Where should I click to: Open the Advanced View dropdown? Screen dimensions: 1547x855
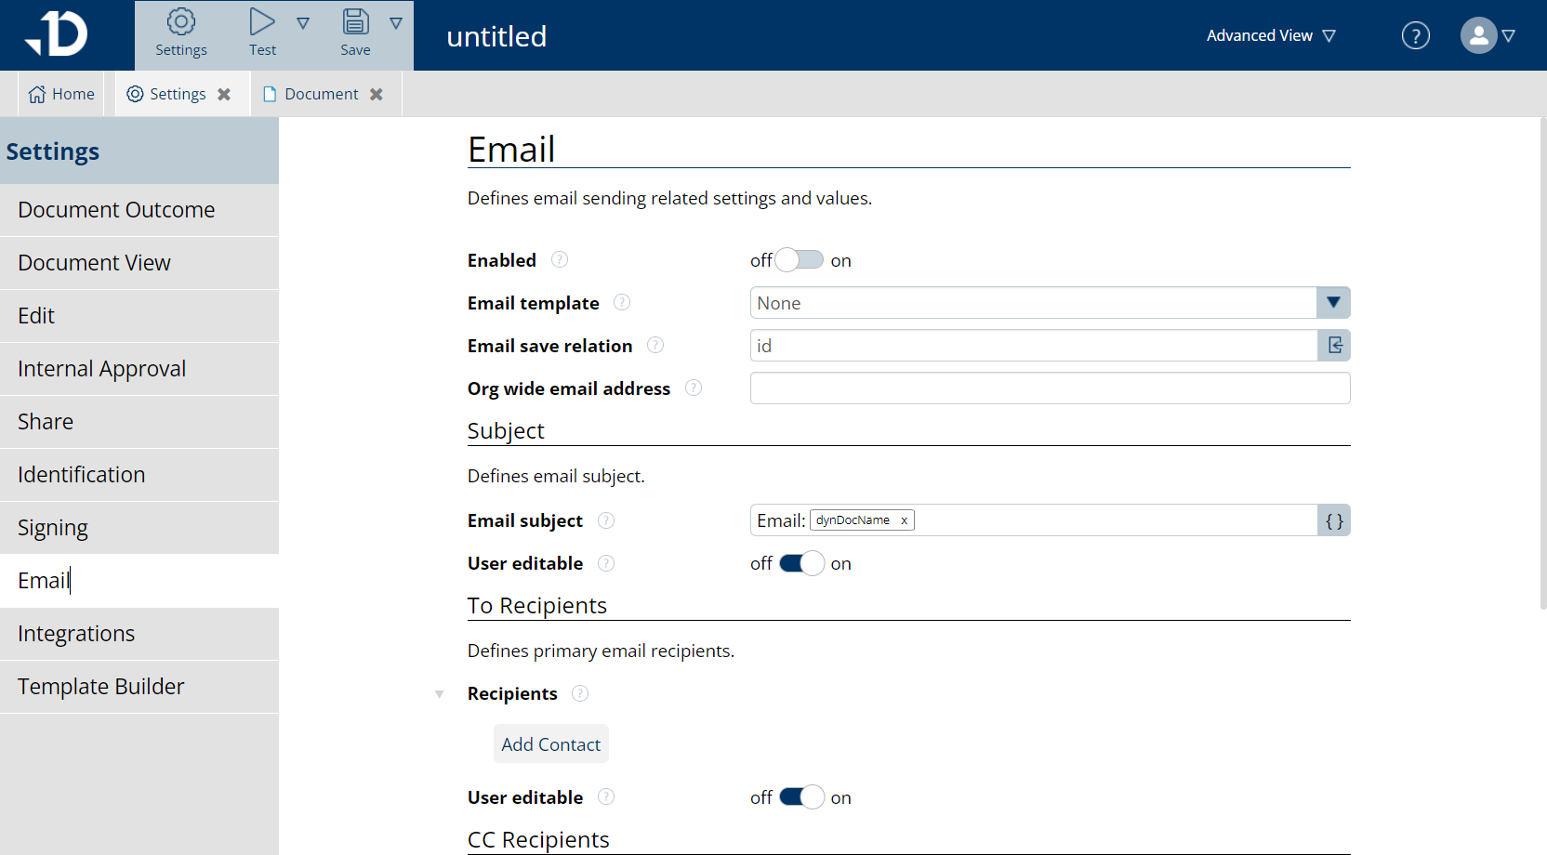[x=1270, y=34]
